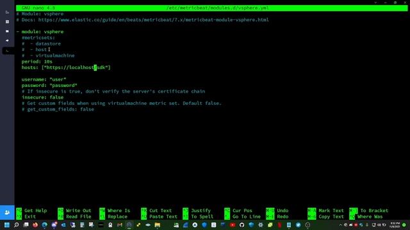Viewport: 410px width, 230px height.
Task: Click the active terminal app taskbar icon
Action: pos(129,225)
